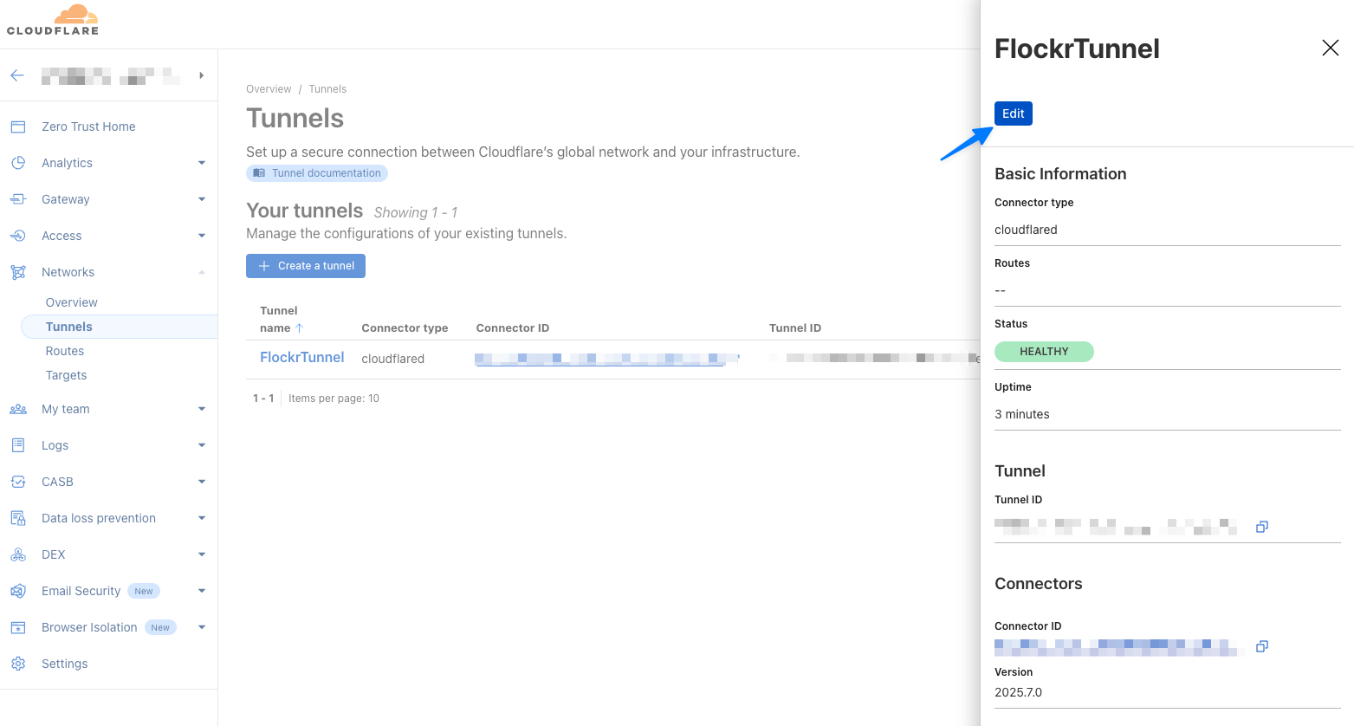Viewport: 1354px width, 726px height.
Task: Click the New badge beside Browser Isolation
Action: (x=160, y=627)
